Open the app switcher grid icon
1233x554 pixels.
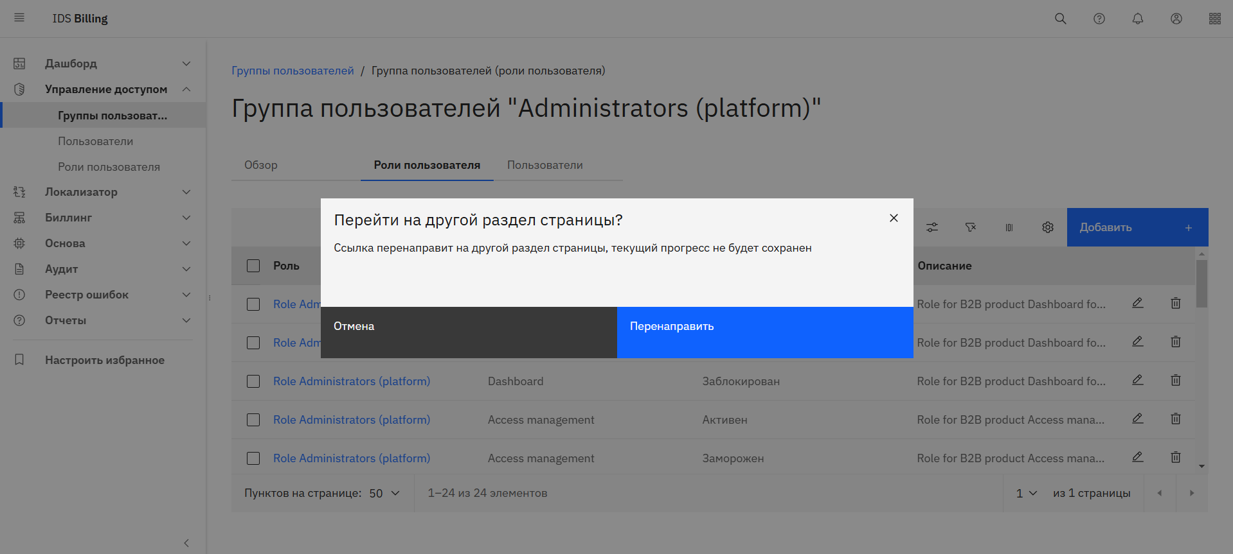[x=1214, y=19]
